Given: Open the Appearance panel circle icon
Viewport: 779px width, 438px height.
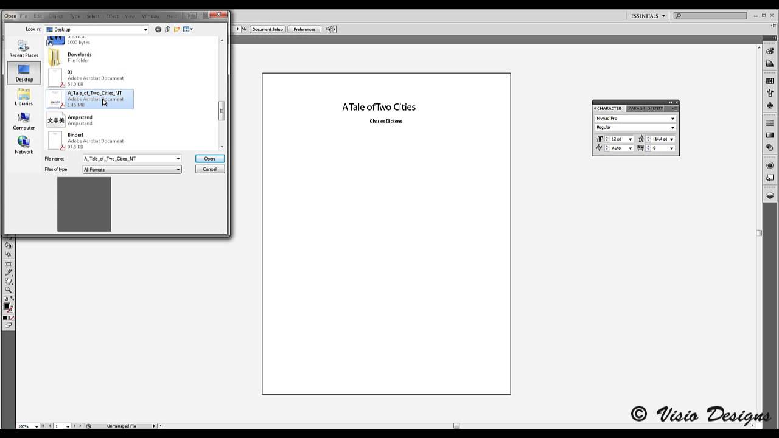Looking at the screenshot, I should (770, 165).
